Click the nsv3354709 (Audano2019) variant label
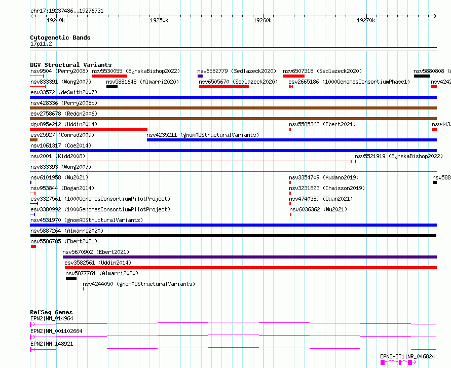The width and height of the screenshot is (451, 368). (x=324, y=177)
